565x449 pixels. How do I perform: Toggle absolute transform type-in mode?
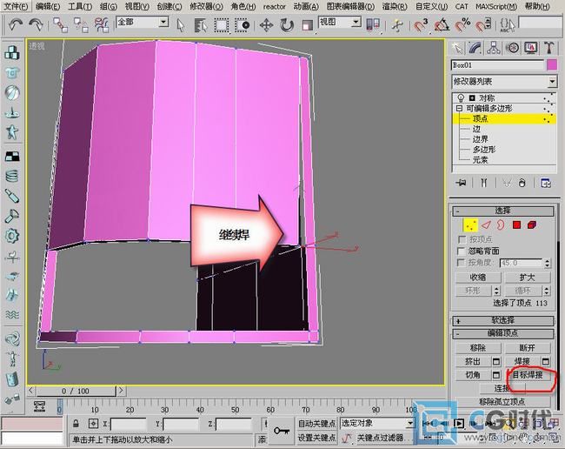[x=93, y=423]
